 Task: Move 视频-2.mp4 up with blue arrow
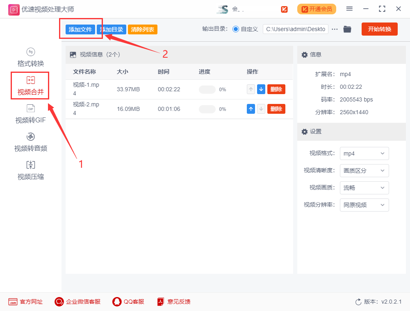251,109
